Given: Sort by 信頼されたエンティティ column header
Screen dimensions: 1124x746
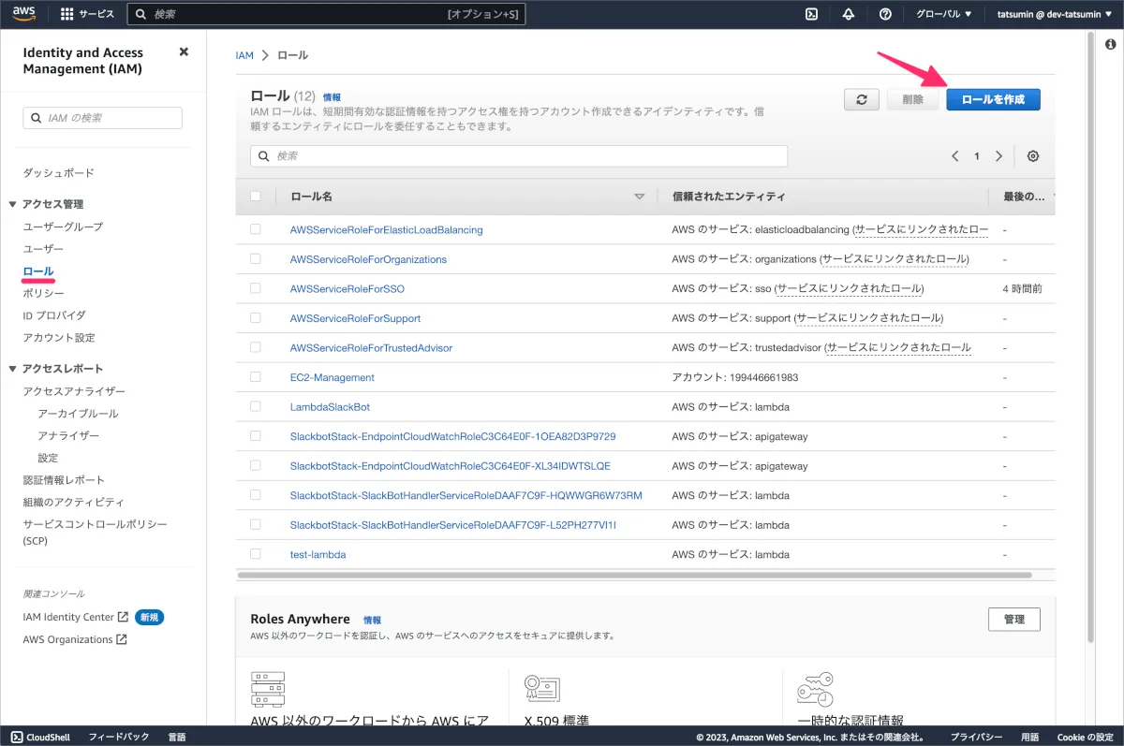Looking at the screenshot, I should click(x=729, y=197).
